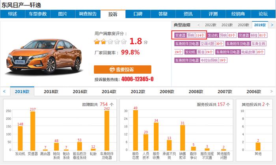
Task: Click the 东风日产—轩逸 page title
Action: (21, 5)
